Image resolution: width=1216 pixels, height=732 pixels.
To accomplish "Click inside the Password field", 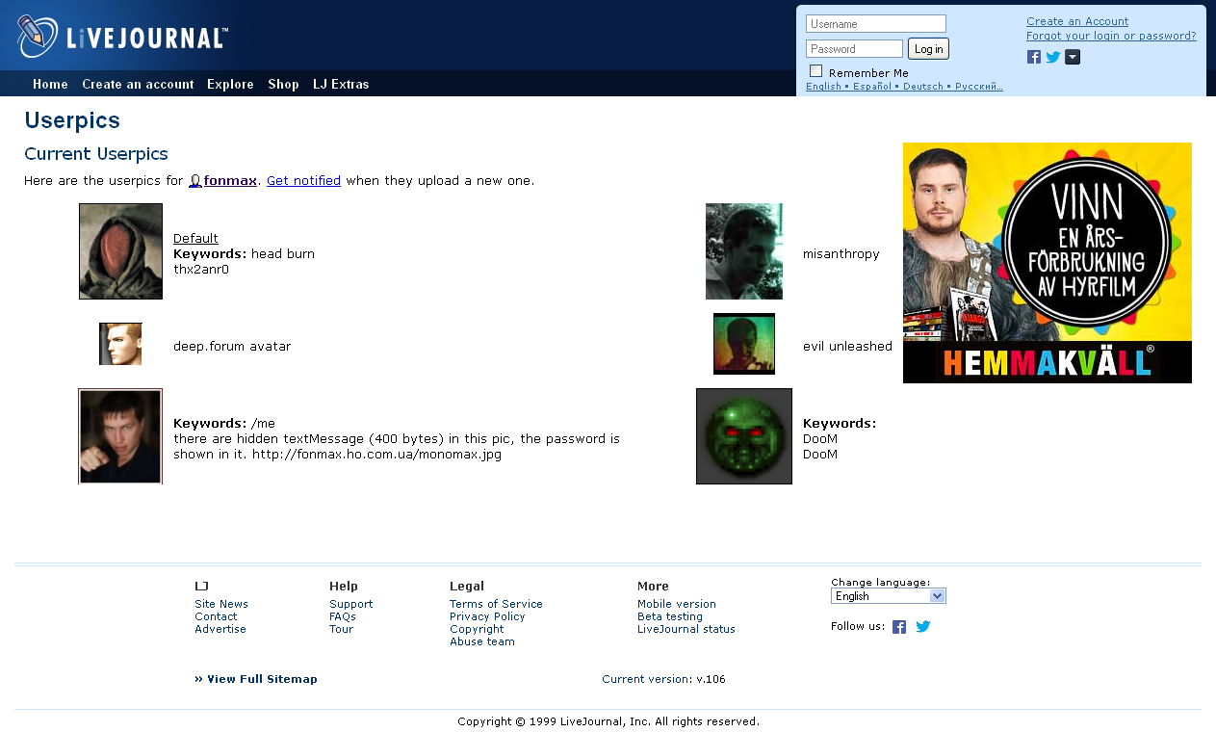I will [854, 48].
